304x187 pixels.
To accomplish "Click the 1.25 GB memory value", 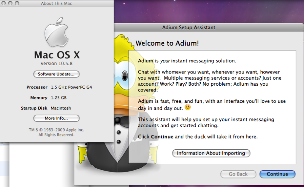I will coord(59,97).
